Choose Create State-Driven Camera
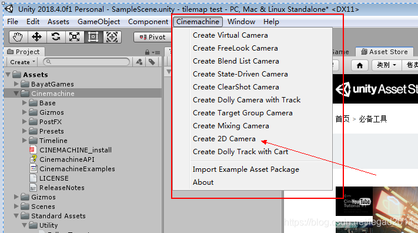This screenshot has height=233, width=418. click(x=240, y=74)
